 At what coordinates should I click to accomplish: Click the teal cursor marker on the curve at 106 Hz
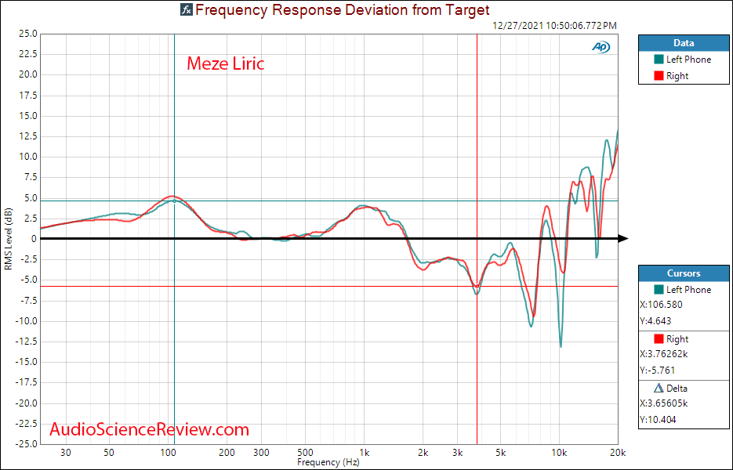coord(174,201)
